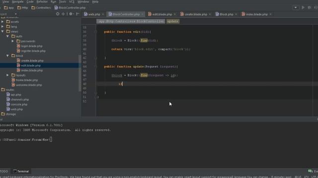This screenshot has height=178, width=318.
Task: Expand the assets folder
Action: (2, 22)
